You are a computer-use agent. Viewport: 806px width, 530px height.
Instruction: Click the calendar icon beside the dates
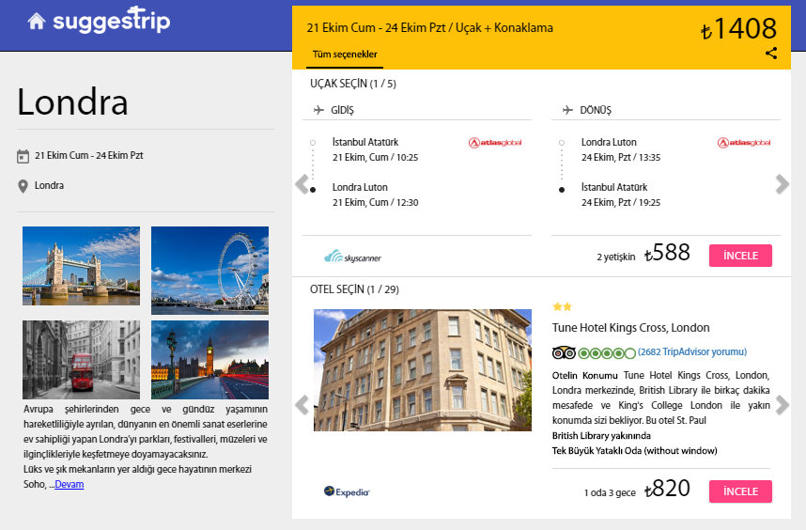(23, 156)
